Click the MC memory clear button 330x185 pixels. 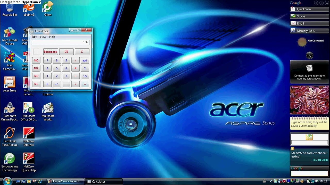[x=36, y=61]
